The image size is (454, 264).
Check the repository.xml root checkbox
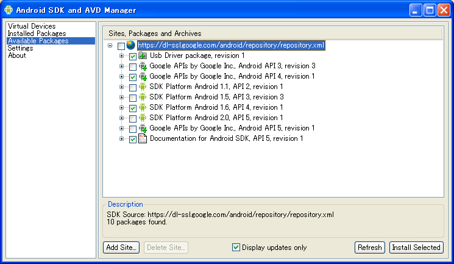pos(121,46)
